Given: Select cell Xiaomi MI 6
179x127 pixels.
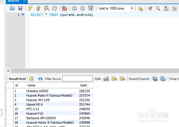Looking at the screenshot, I should [52, 104].
